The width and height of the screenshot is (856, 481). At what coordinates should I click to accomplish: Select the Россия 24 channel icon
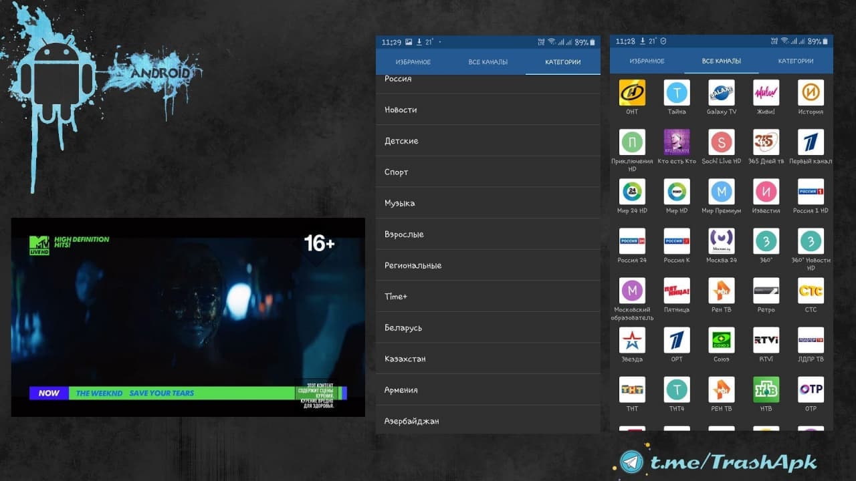632,241
